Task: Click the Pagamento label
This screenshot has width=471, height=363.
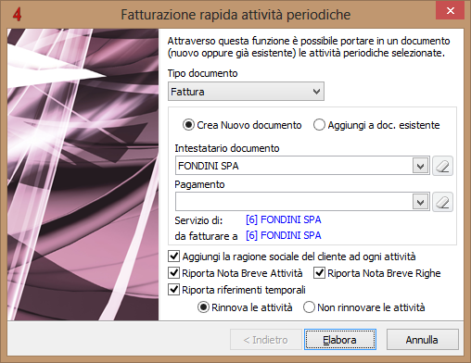Action: 199,184
